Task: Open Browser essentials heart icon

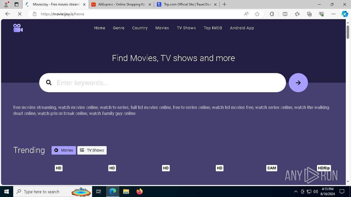Action: coord(321,14)
